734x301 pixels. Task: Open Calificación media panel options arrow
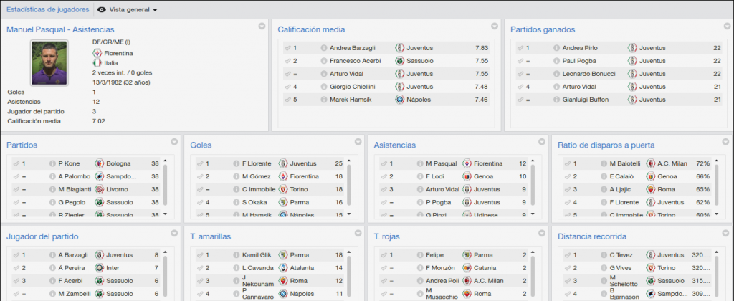pos(495,27)
